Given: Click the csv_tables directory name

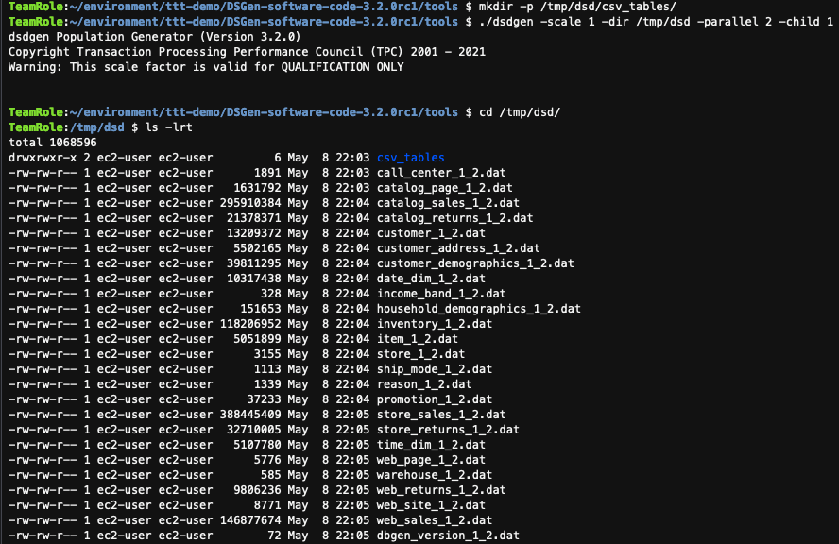Looking at the screenshot, I should click(410, 158).
